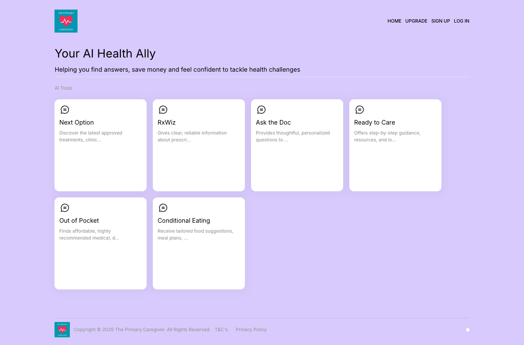Click 'Finds affordable, highly recommended medical' description
Screen dimensions: 524x345
pyautogui.click(x=89, y=235)
